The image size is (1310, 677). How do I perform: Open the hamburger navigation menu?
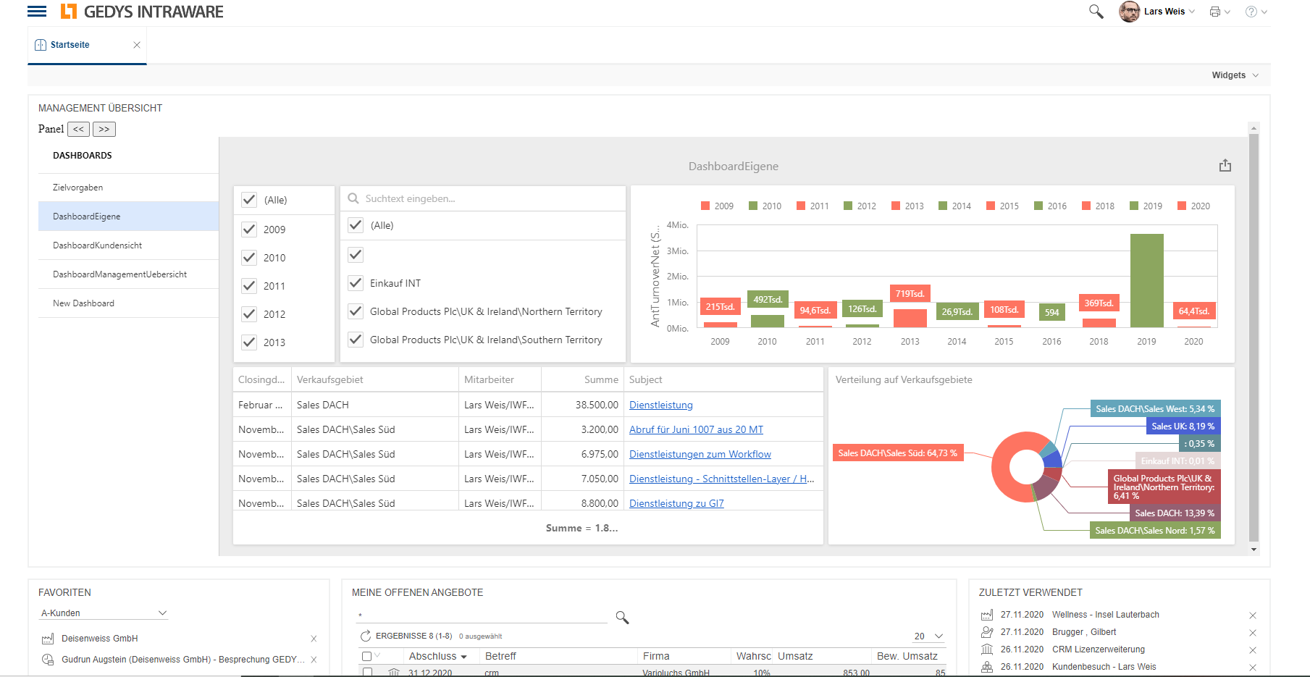point(37,11)
